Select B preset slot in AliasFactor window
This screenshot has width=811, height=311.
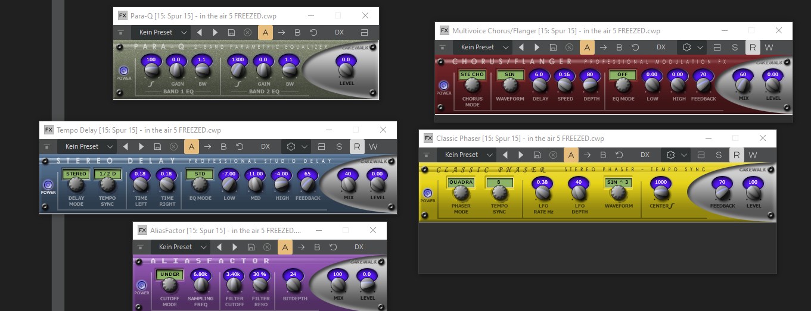317,247
